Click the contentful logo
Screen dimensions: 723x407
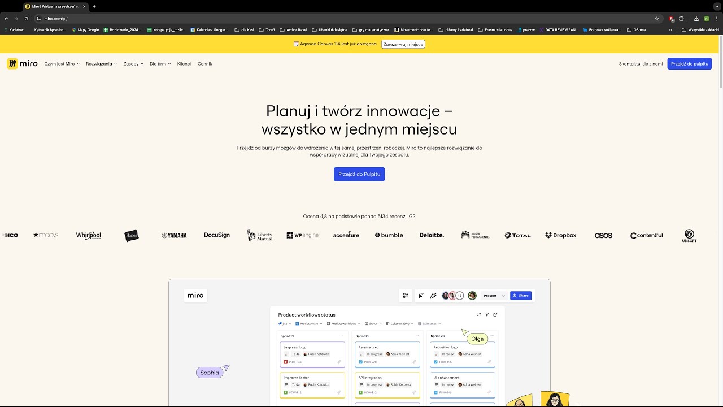(x=647, y=235)
